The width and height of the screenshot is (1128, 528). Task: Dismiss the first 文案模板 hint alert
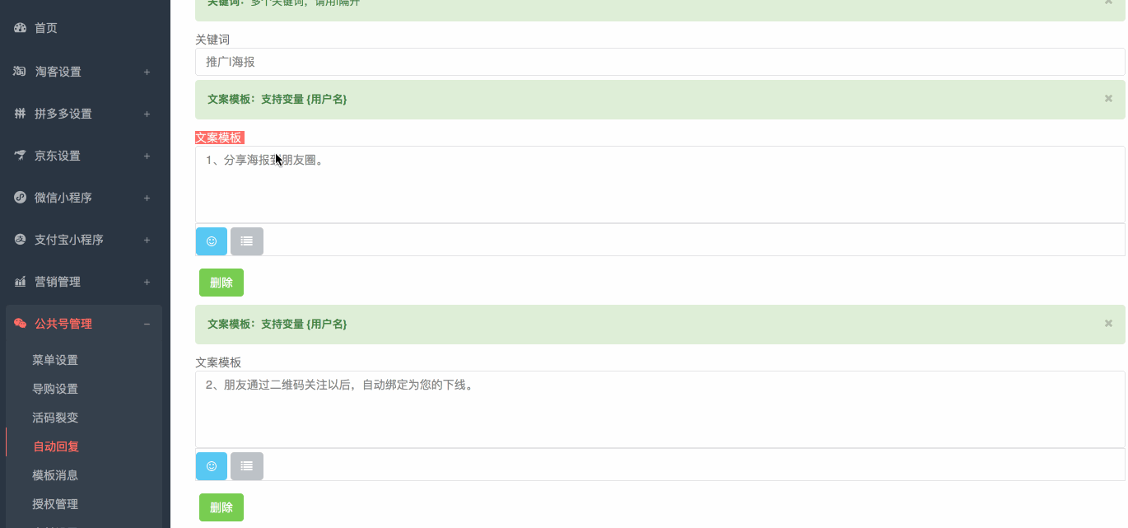click(1108, 98)
